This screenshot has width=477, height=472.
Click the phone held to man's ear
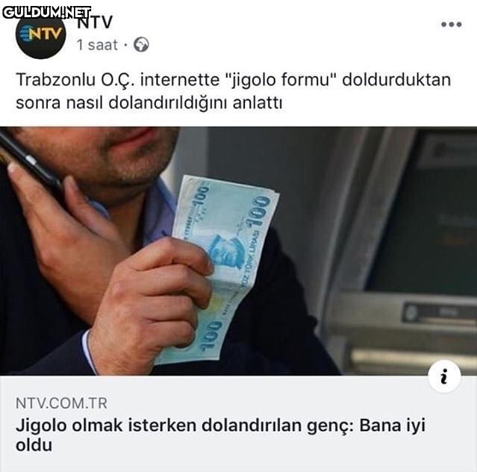coord(30,166)
